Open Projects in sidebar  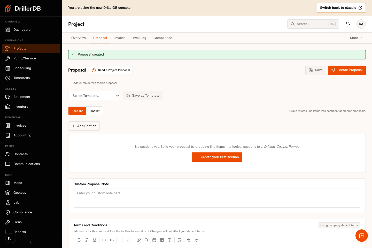[x=31, y=49]
